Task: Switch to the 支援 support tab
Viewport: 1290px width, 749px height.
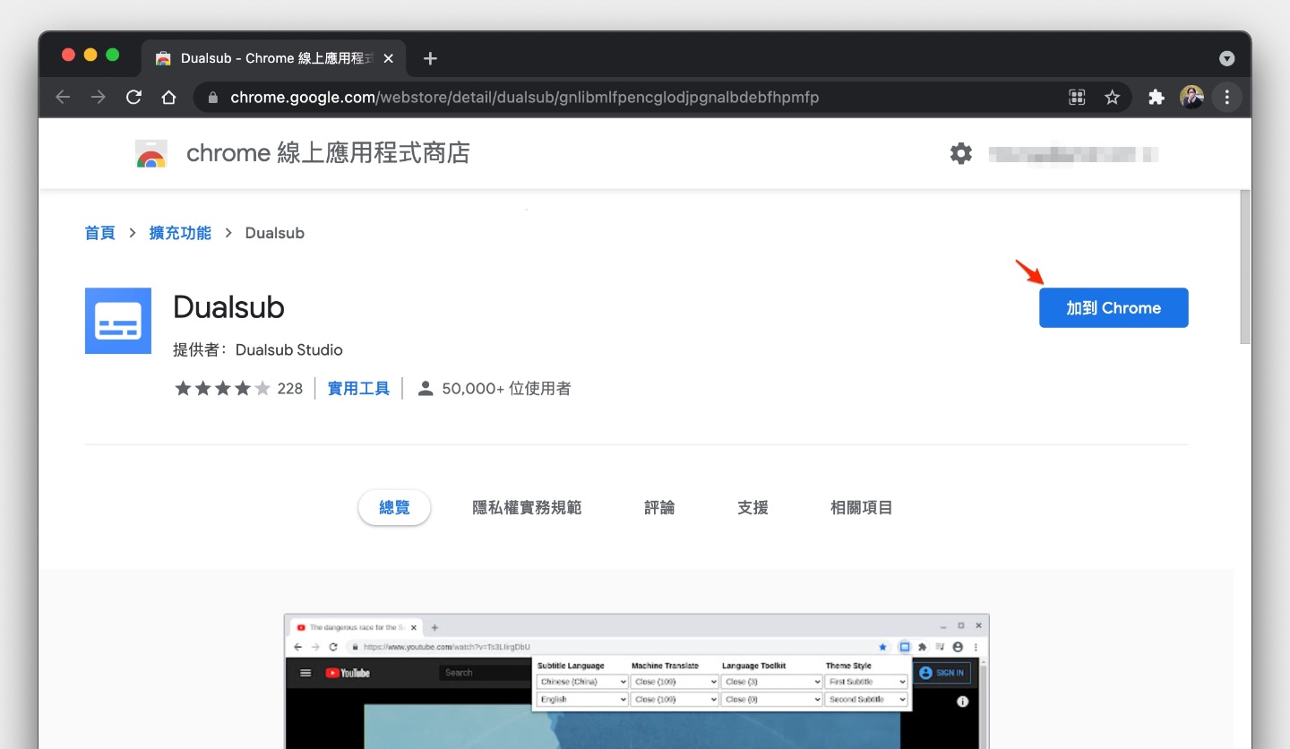Action: point(752,507)
